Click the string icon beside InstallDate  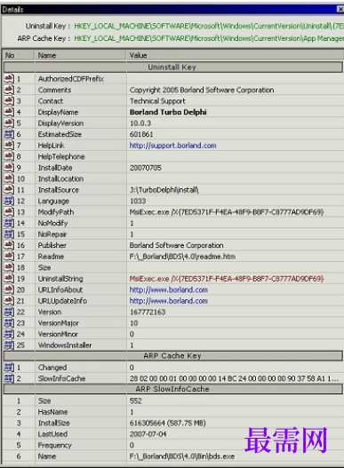click(x=9, y=168)
